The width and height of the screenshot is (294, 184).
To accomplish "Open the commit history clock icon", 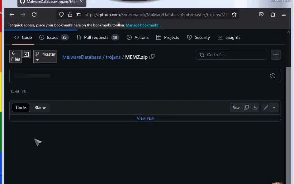I will (x=273, y=76).
